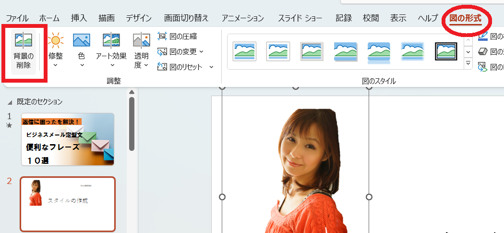Select the 図の形式 tab

(466, 18)
